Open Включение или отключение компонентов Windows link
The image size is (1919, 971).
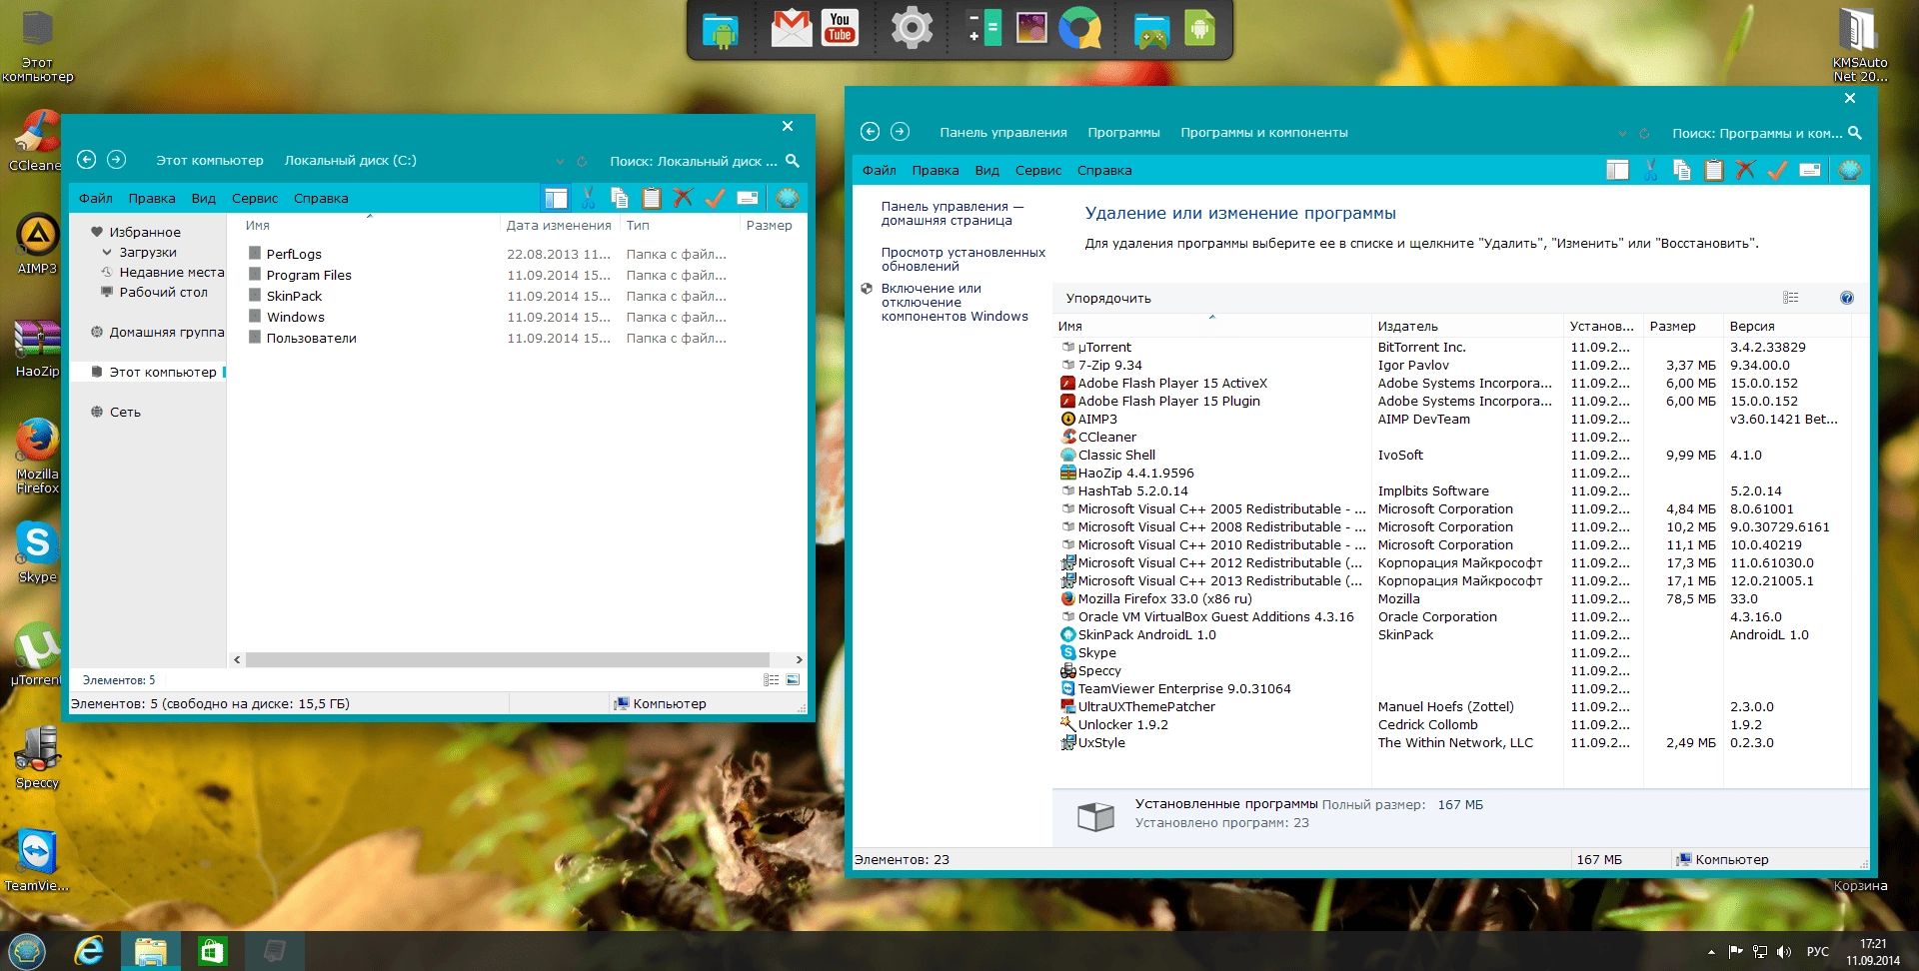tap(955, 303)
